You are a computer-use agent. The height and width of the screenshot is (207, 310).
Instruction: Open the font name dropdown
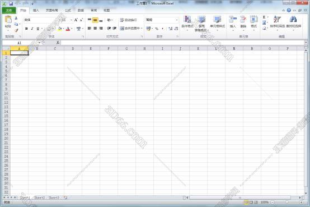[59, 20]
